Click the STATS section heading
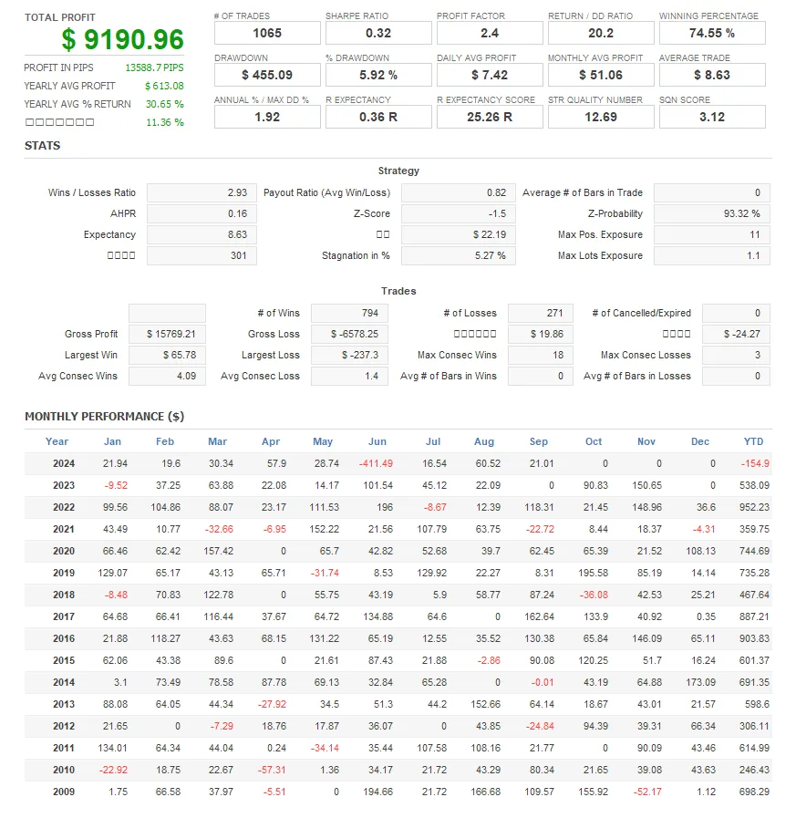The width and height of the screenshot is (796, 818). (43, 146)
